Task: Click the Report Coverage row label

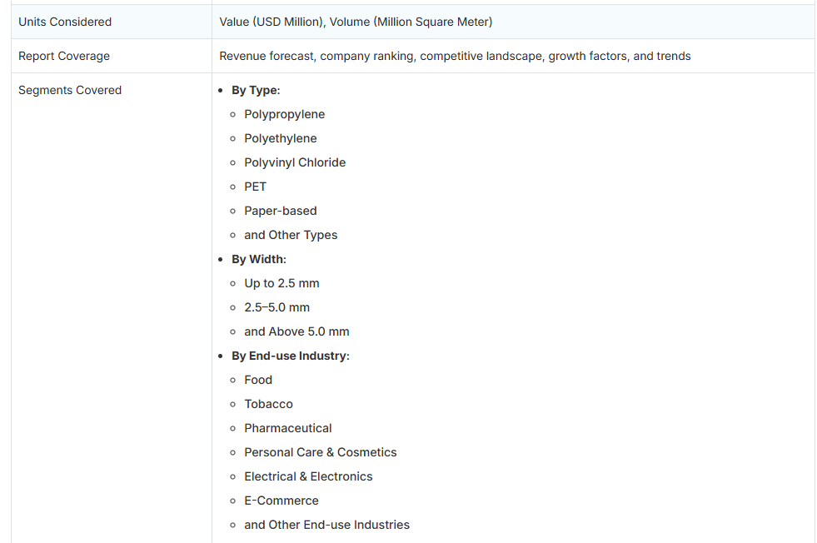Action: coord(64,56)
